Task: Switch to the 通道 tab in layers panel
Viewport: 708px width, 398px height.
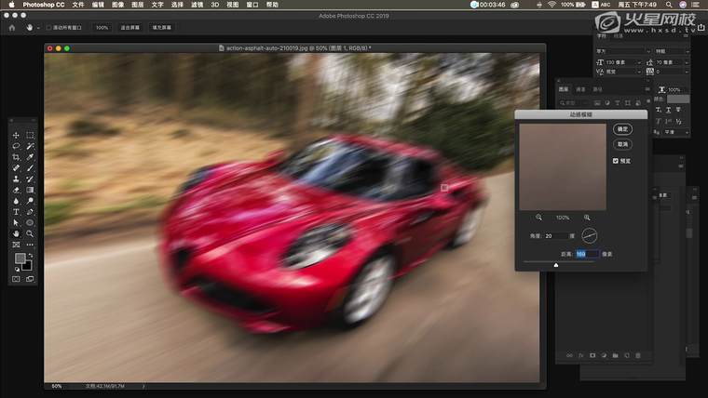Action: tap(580, 89)
